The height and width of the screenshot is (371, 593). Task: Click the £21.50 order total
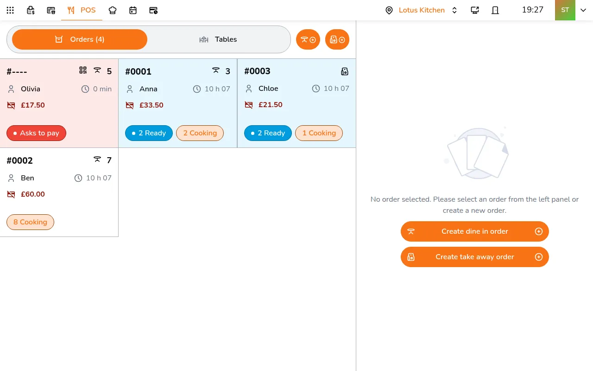(271, 105)
